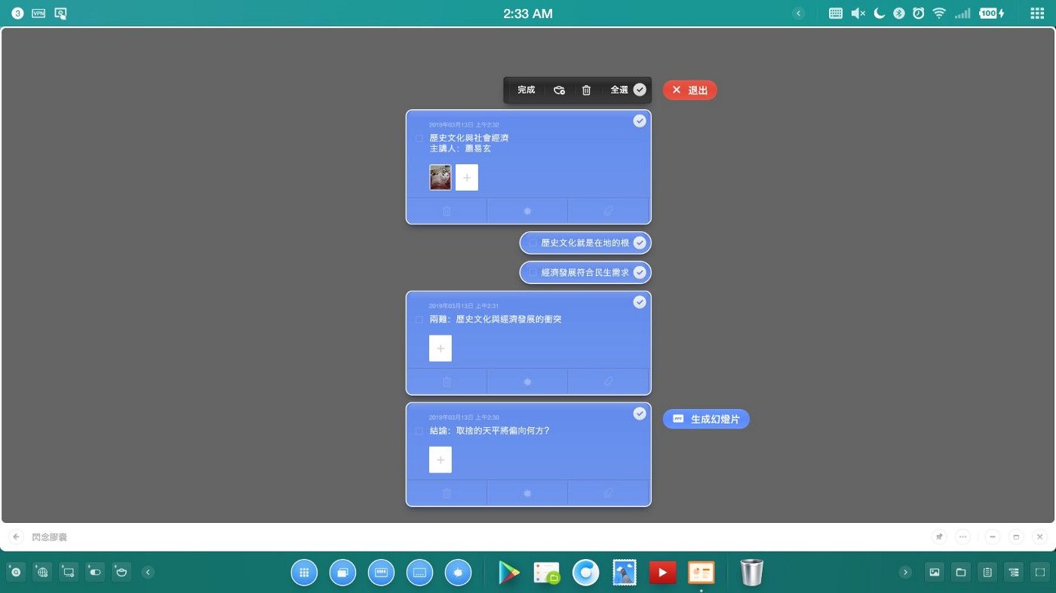
Task: Open the app grid launcher button
Action: click(304, 573)
